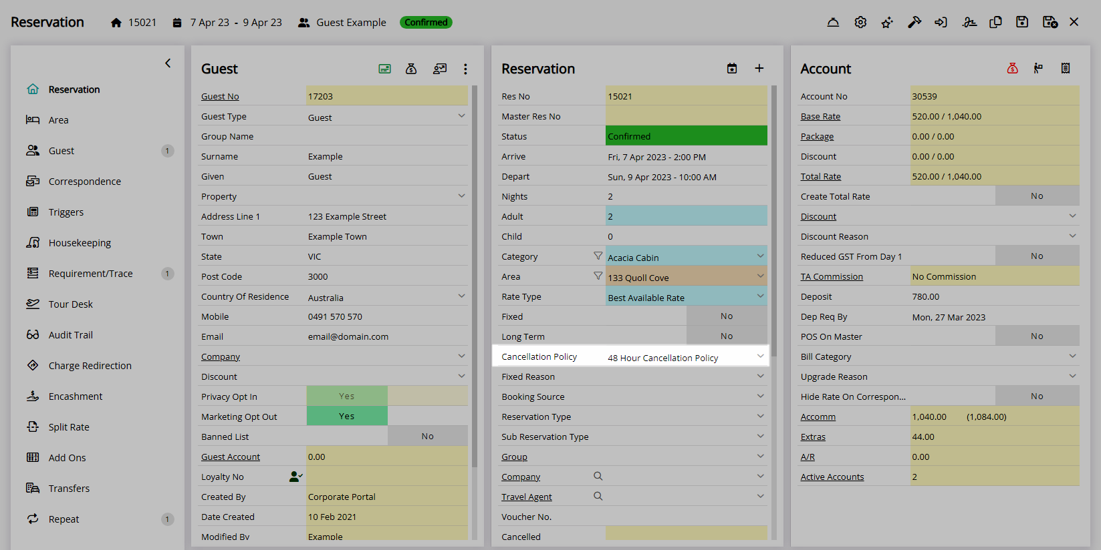Image resolution: width=1101 pixels, height=550 pixels.
Task: Click the money bag icon in Guest panel
Action: 411,69
